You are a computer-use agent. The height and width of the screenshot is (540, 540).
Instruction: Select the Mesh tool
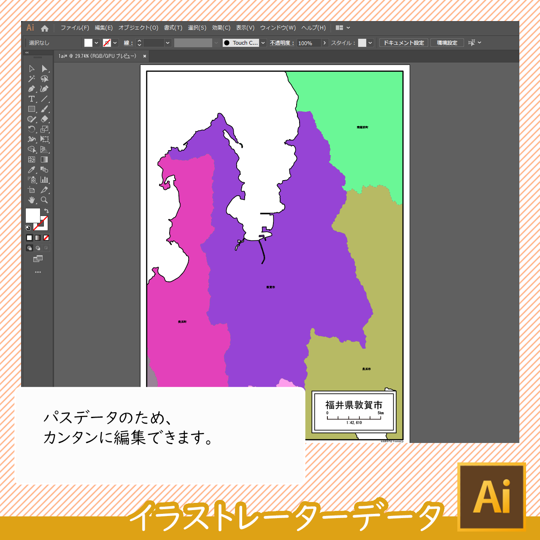point(32,160)
